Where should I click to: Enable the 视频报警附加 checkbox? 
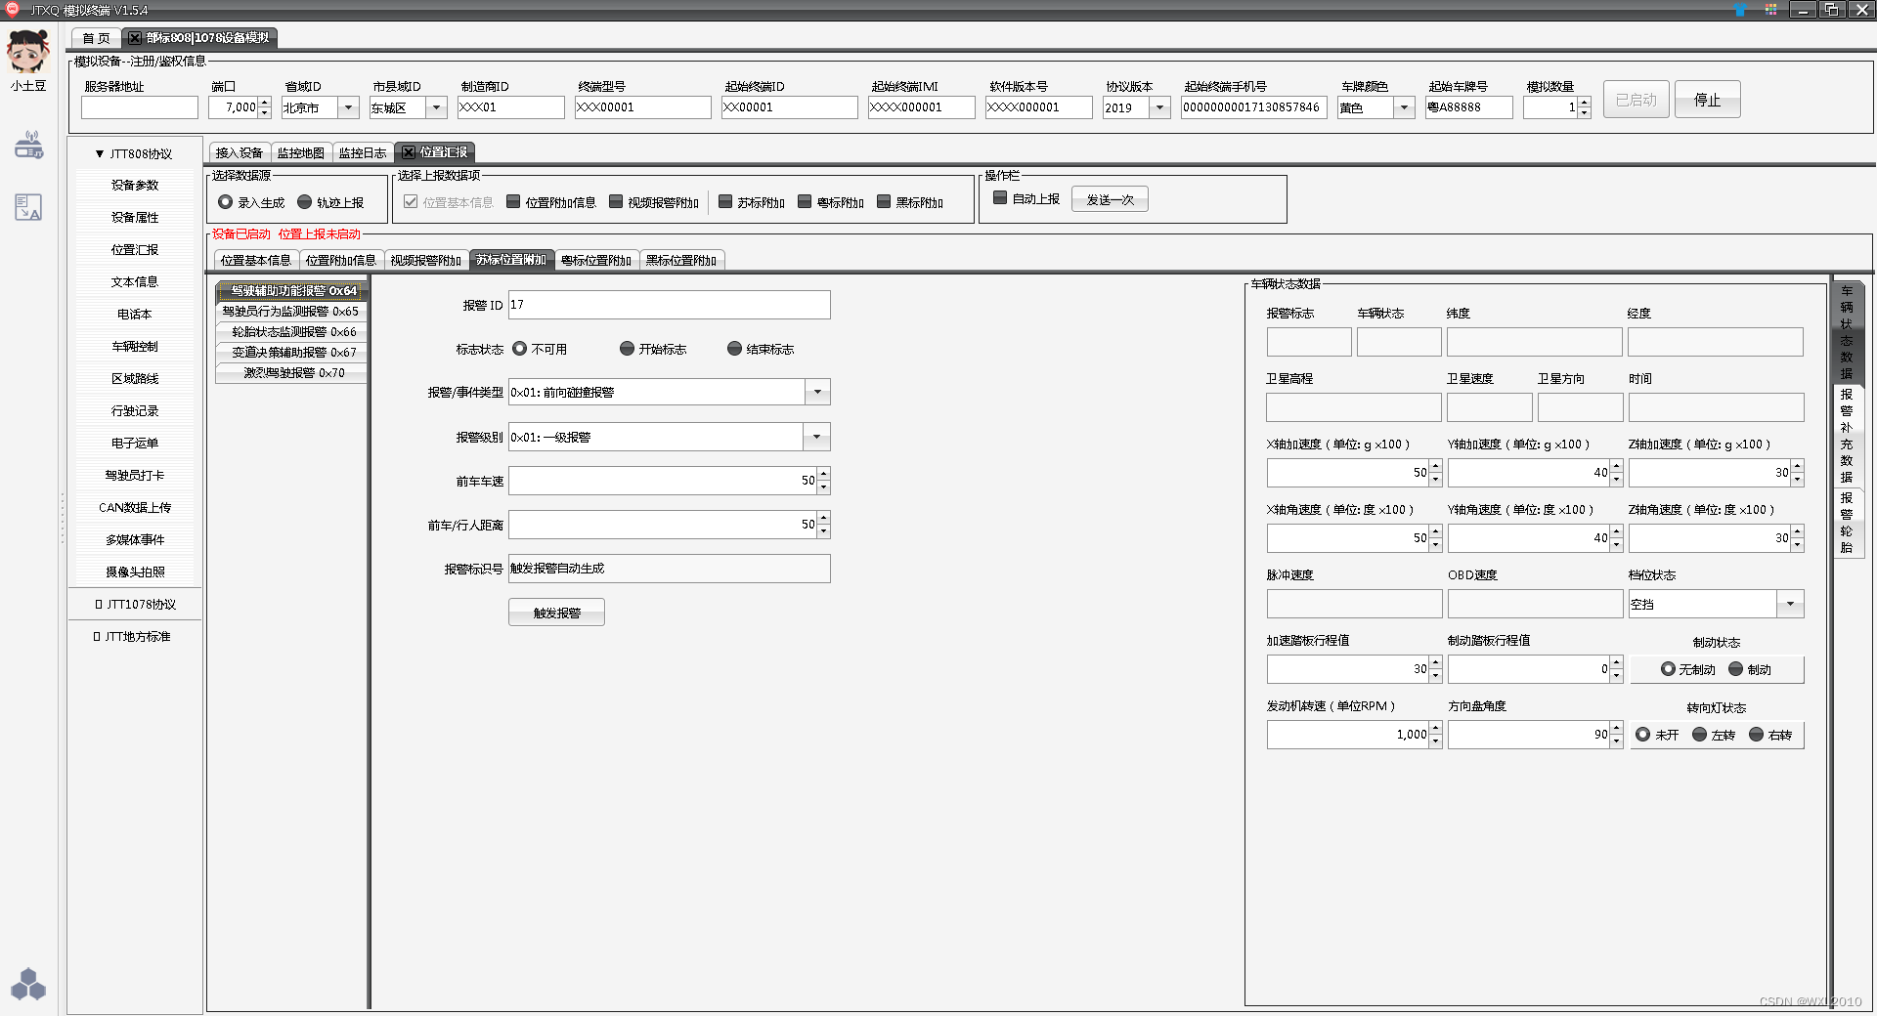[x=615, y=202]
